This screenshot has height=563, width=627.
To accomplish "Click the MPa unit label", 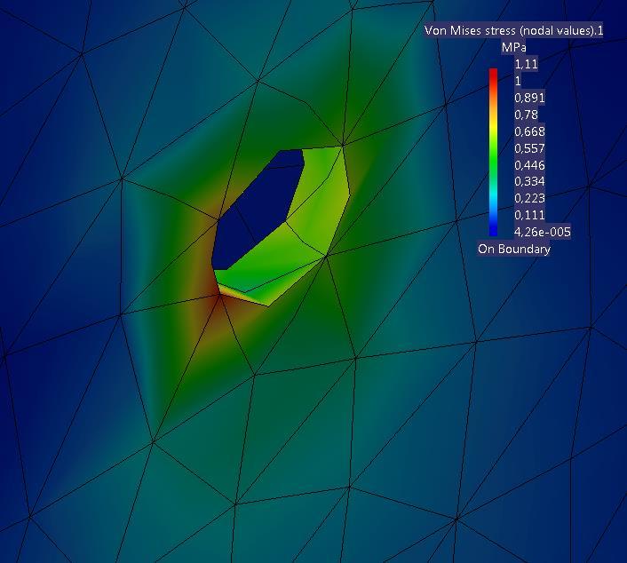I will tap(514, 47).
